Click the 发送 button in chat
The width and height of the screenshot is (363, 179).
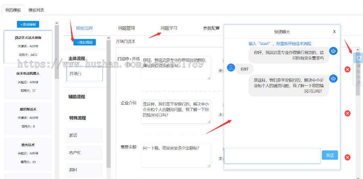[x=330, y=155]
